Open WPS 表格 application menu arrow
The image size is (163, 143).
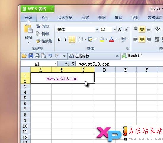pyautogui.click(x=52, y=9)
